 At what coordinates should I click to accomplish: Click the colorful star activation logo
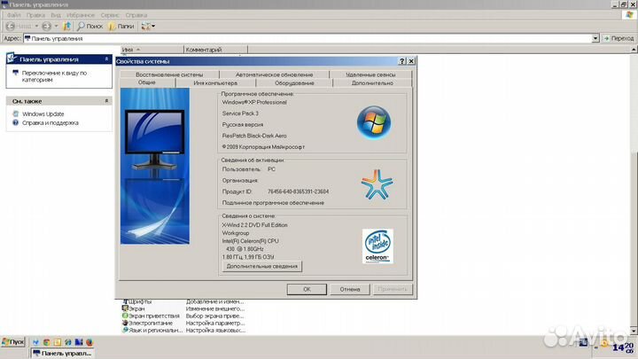(x=377, y=184)
